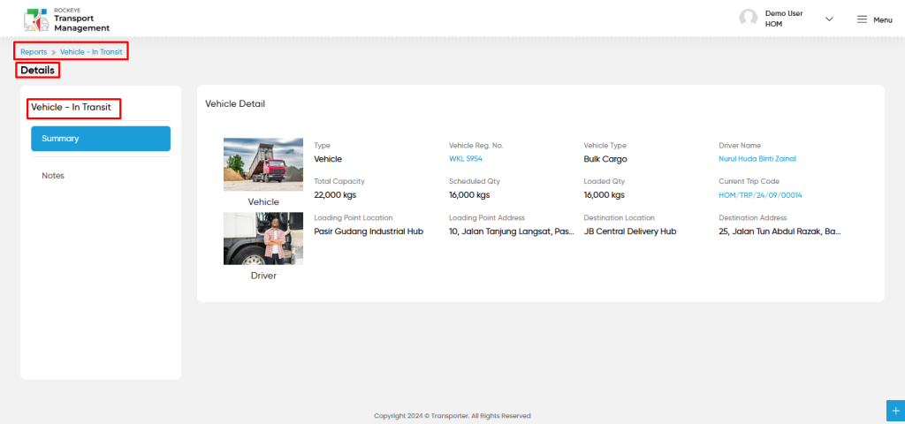Select JB Central Delivery Hub text
Screen dimensions: 905x424
pos(629,231)
